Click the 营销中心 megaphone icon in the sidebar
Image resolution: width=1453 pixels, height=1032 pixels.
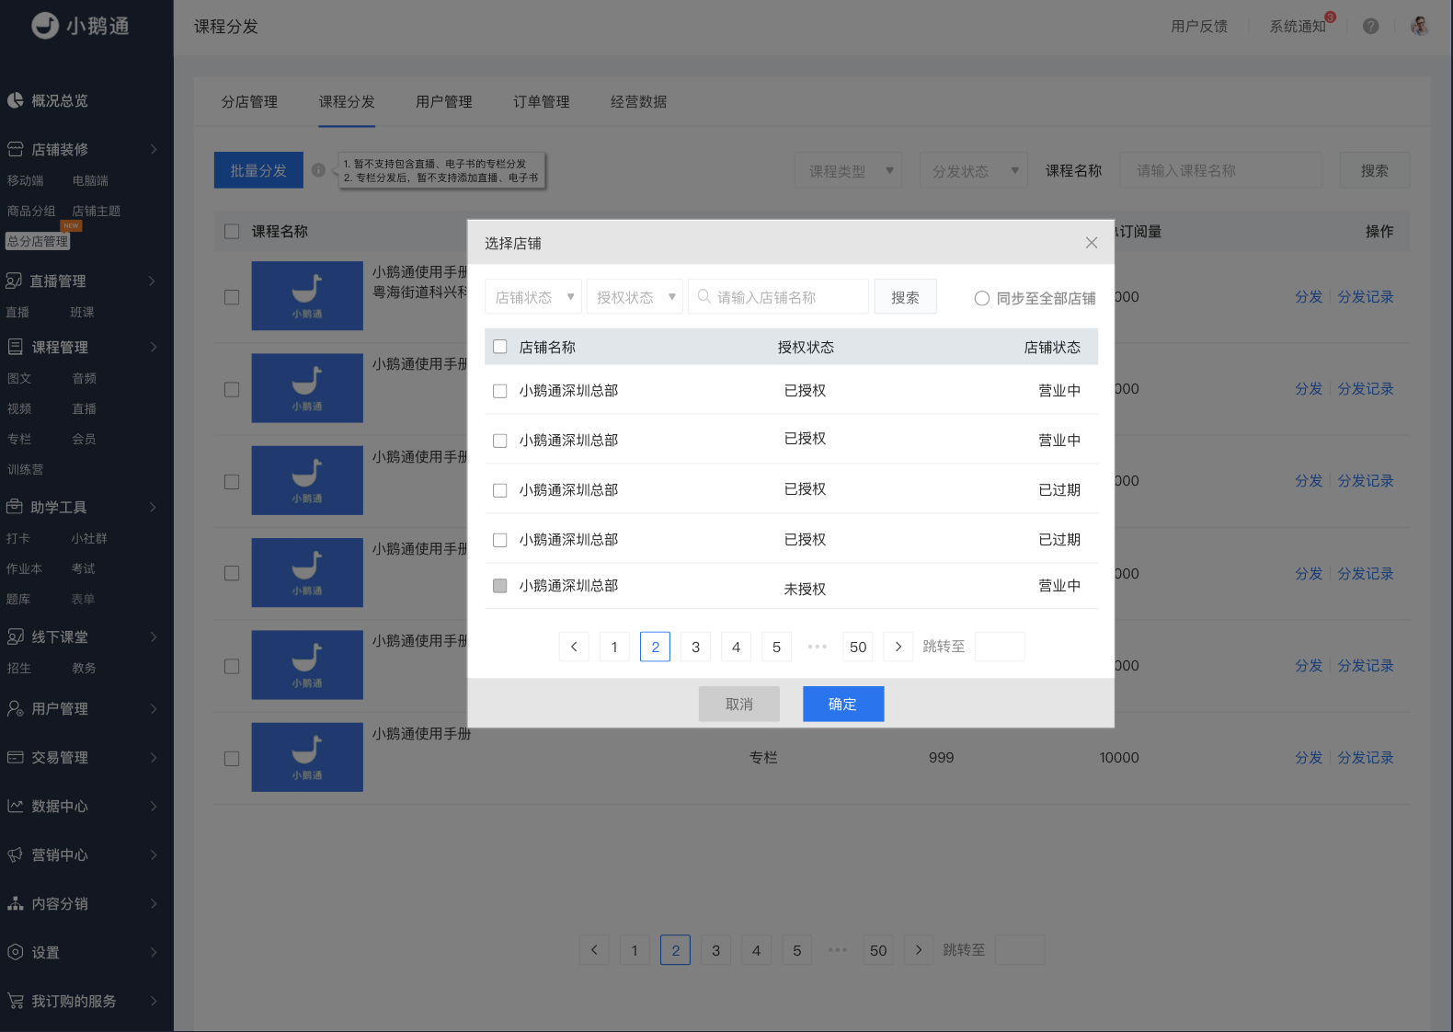click(x=16, y=854)
